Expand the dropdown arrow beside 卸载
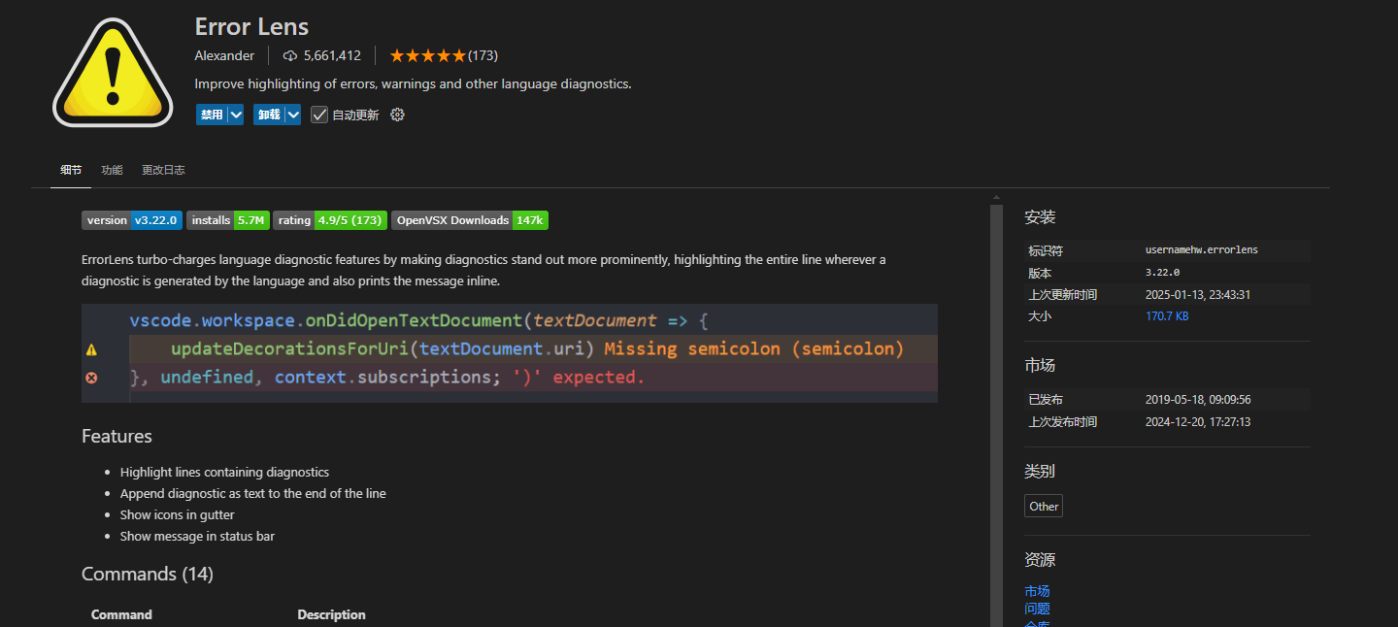This screenshot has height=627, width=1398. click(292, 115)
